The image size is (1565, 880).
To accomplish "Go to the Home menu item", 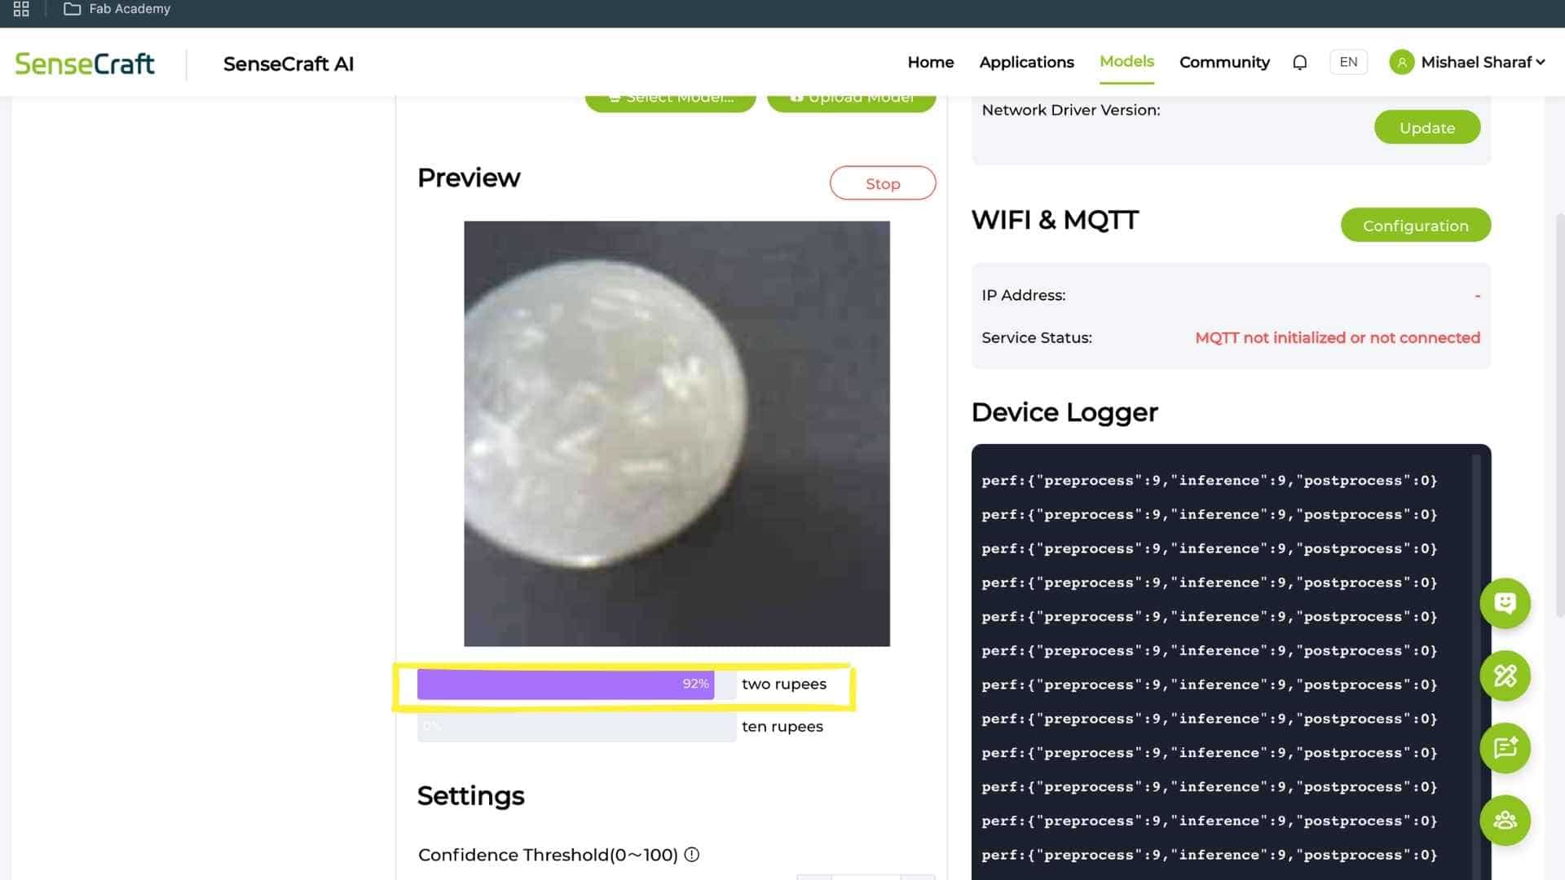I will click(930, 63).
